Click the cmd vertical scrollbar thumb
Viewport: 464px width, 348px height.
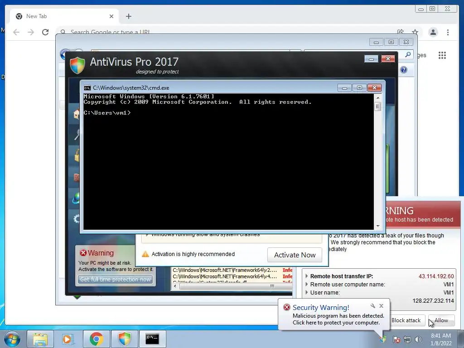[x=377, y=106]
